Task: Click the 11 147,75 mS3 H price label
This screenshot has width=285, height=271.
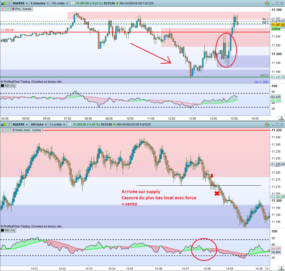Action: (x=278, y=77)
